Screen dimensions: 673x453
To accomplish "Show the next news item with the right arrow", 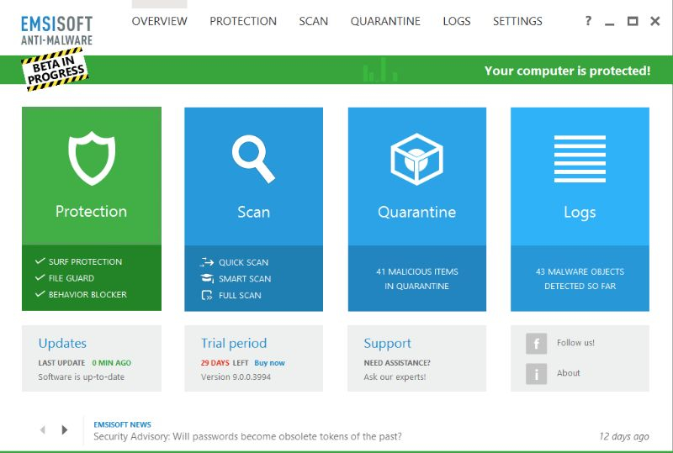I will point(65,429).
